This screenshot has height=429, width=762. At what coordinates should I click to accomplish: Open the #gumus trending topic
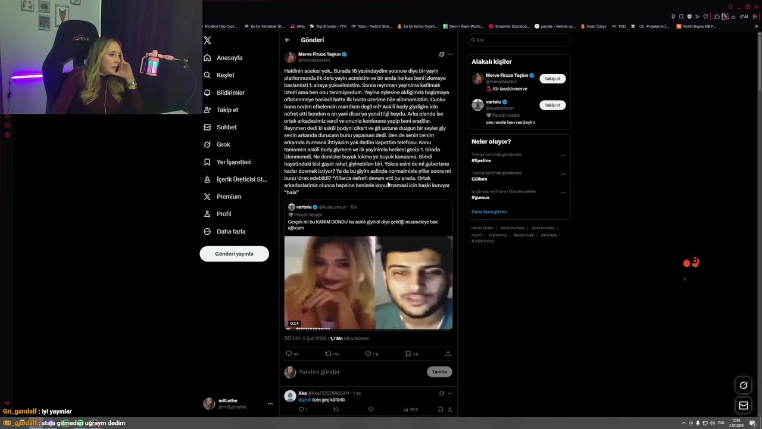pos(480,197)
